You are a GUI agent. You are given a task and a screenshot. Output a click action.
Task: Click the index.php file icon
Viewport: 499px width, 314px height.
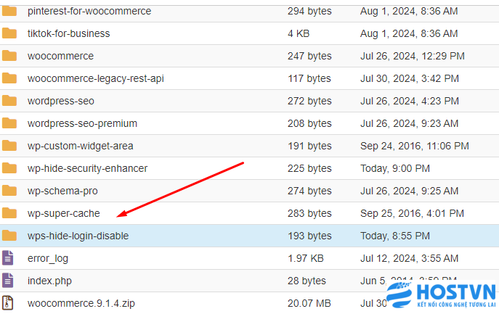(x=8, y=281)
